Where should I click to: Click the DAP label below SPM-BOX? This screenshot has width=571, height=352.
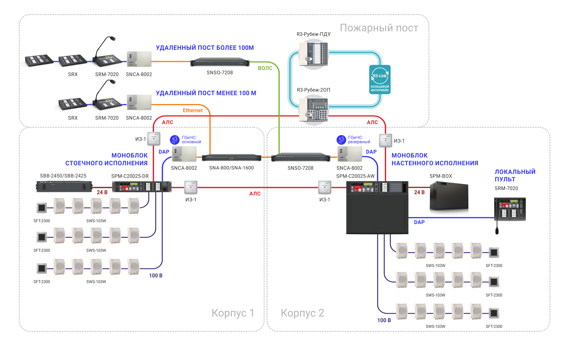pos(419,222)
